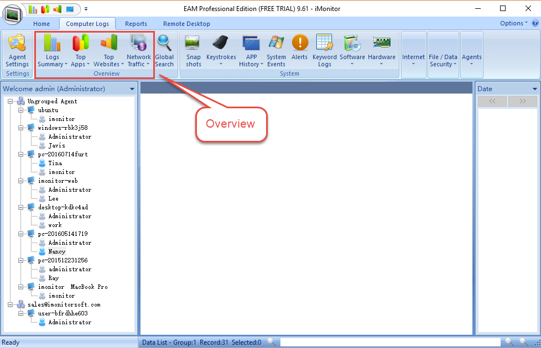Click the last magnifier icon in status bar
Viewport: 541px width, 348px height.
point(524,342)
